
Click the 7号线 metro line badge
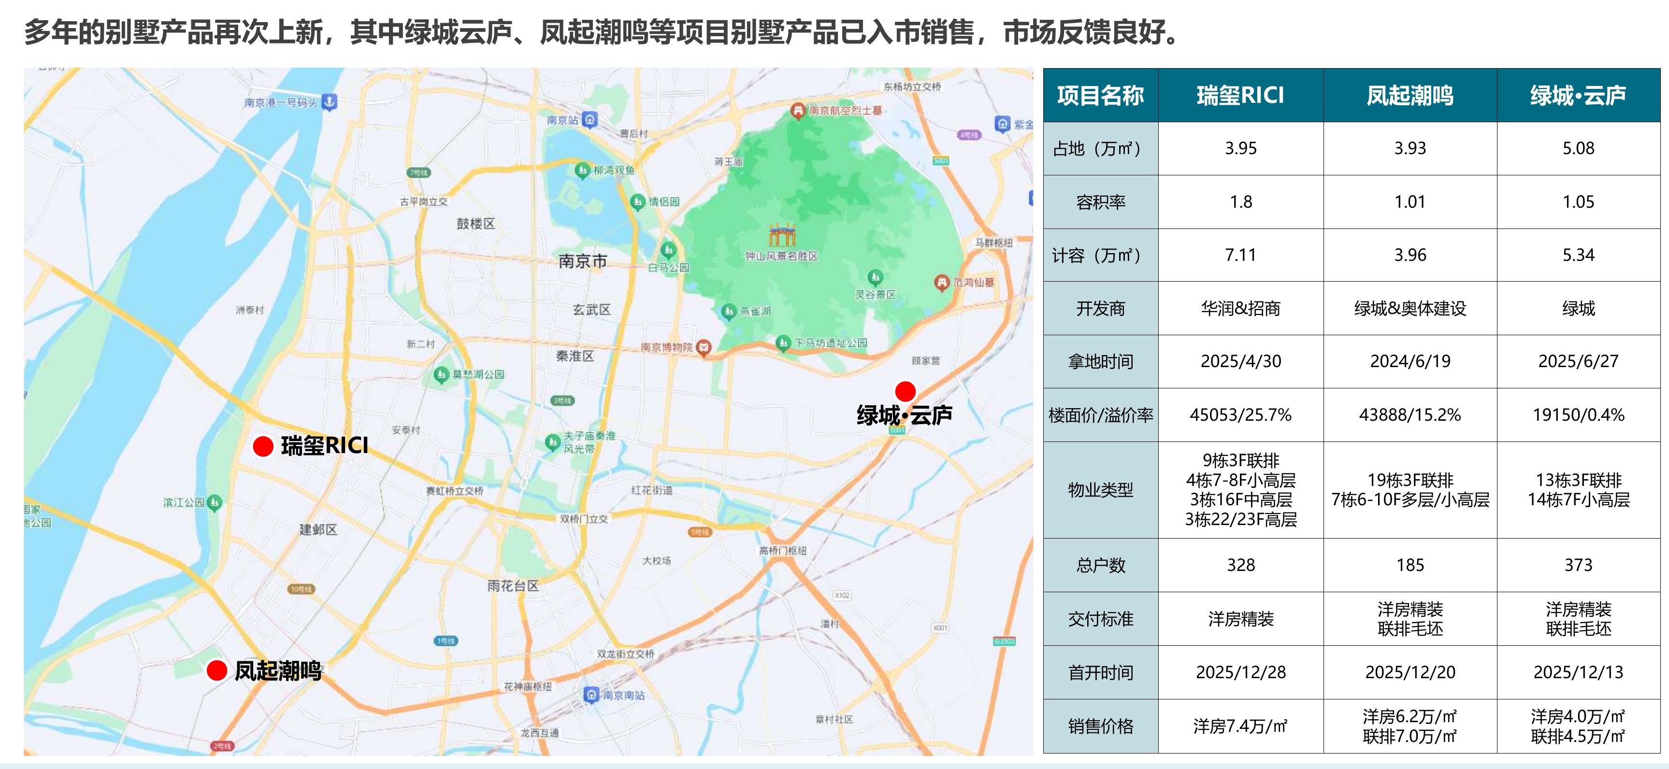[418, 173]
